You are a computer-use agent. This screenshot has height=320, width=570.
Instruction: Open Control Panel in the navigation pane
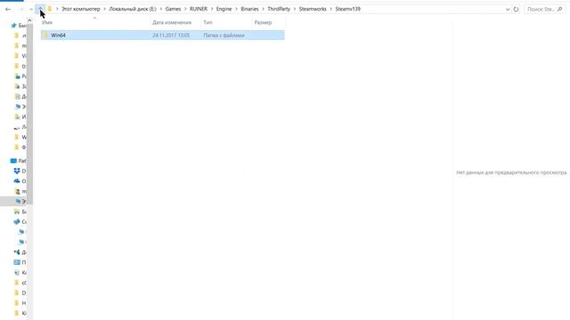point(17,262)
